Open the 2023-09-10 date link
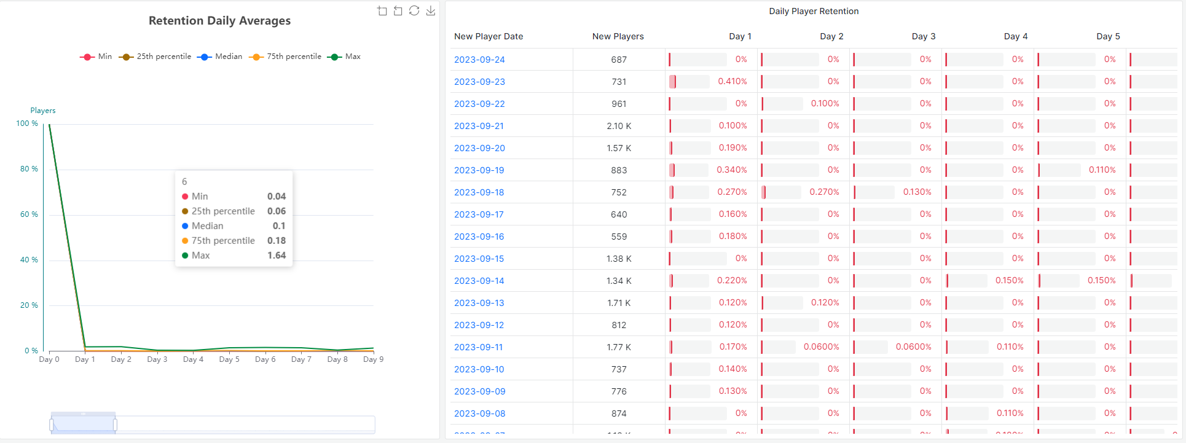This screenshot has height=443, width=1186. point(479,369)
